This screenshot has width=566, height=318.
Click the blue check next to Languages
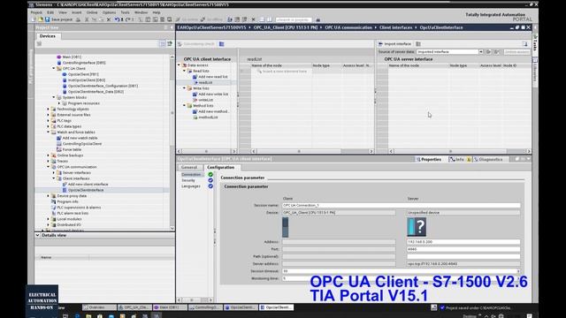coord(210,186)
